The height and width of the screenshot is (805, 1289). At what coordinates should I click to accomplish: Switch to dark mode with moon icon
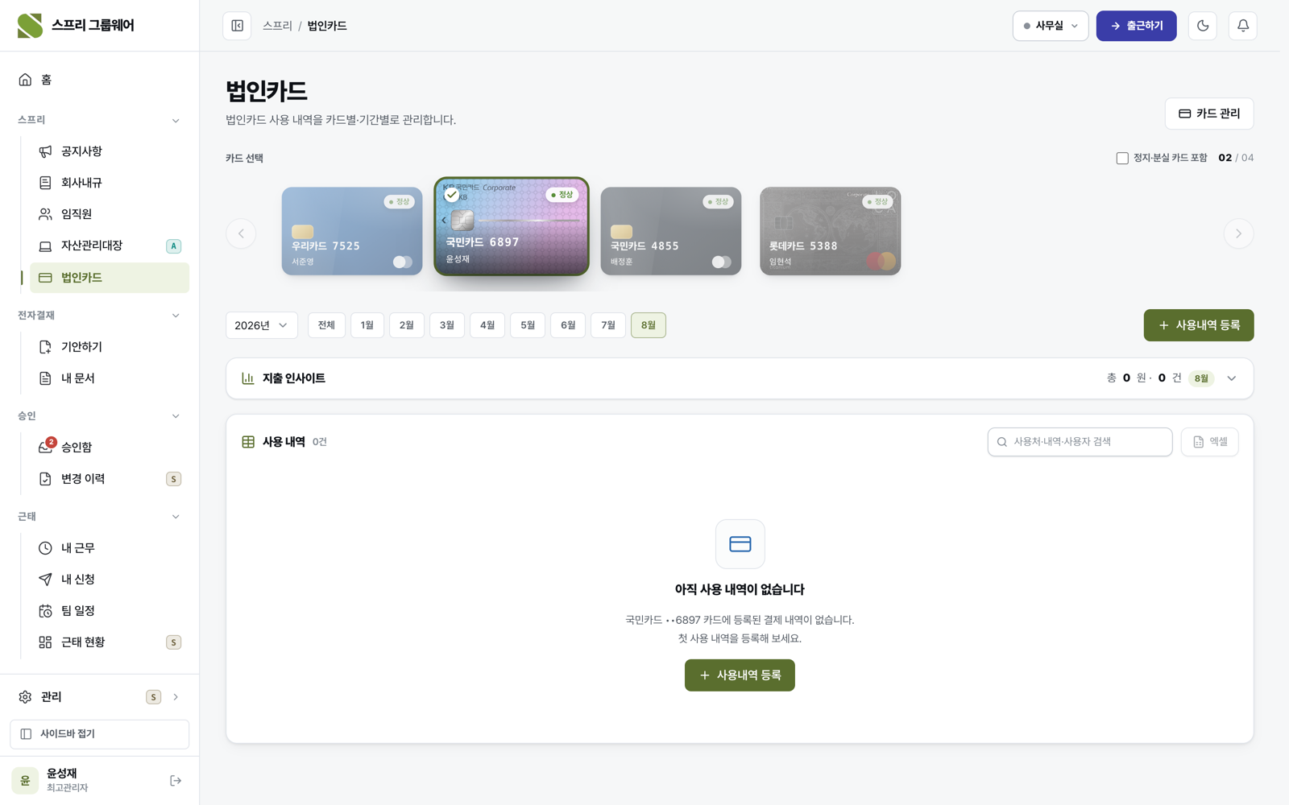[1203, 26]
